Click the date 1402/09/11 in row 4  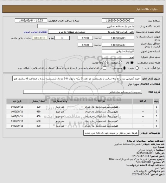tap(17, 121)
